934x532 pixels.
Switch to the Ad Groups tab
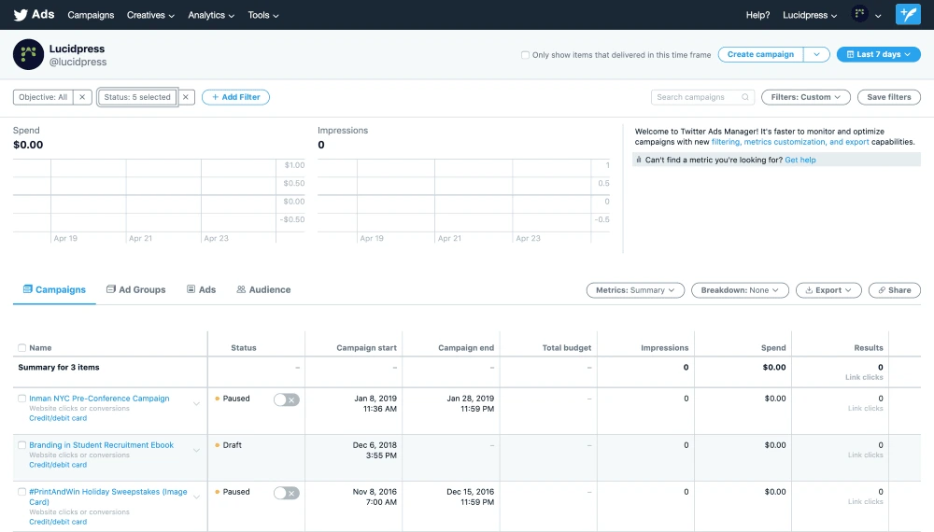pos(135,290)
